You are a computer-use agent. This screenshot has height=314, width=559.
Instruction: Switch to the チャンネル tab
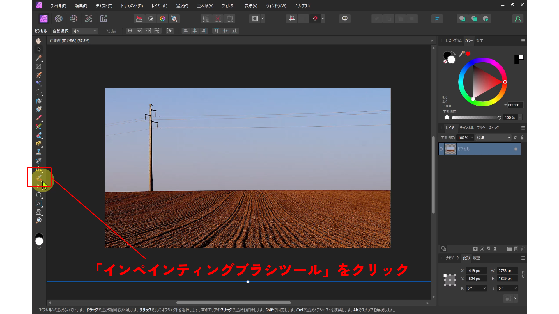point(466,128)
